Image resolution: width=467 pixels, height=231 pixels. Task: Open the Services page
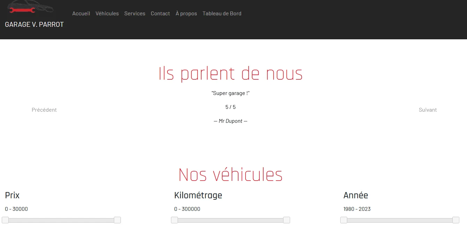[135, 14]
